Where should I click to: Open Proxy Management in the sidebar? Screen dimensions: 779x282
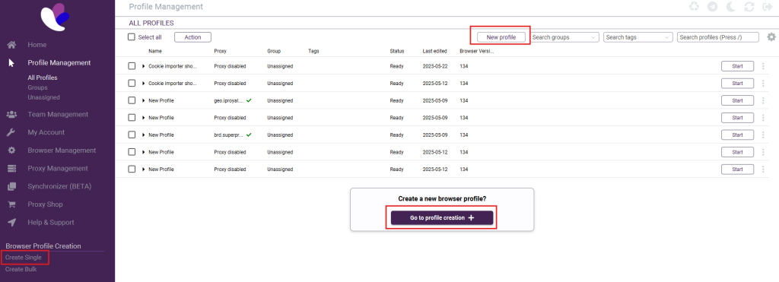click(58, 168)
